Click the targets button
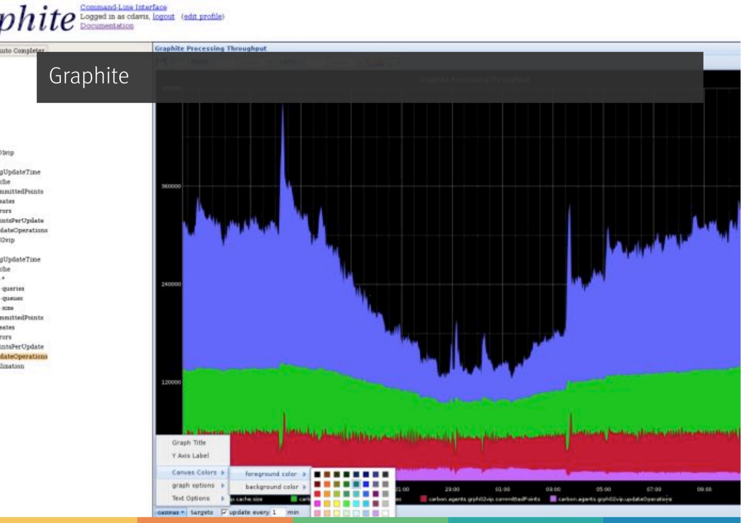 tap(202, 512)
